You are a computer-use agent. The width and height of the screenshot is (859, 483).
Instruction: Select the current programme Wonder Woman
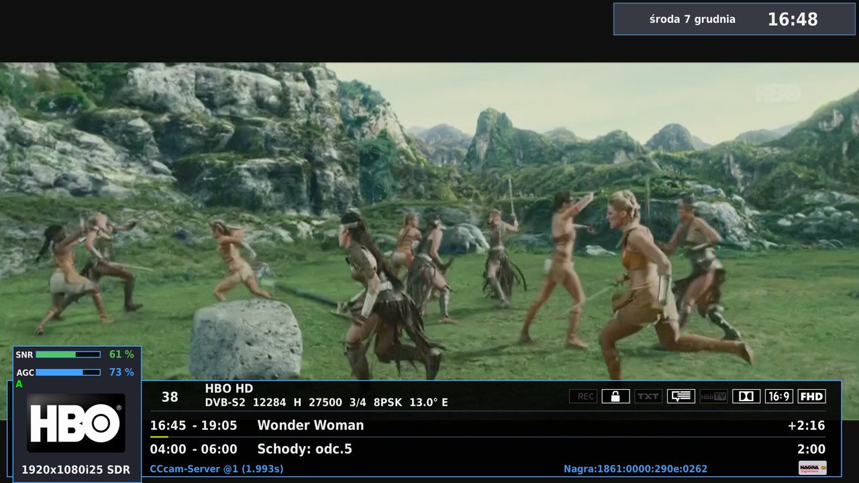(x=311, y=425)
